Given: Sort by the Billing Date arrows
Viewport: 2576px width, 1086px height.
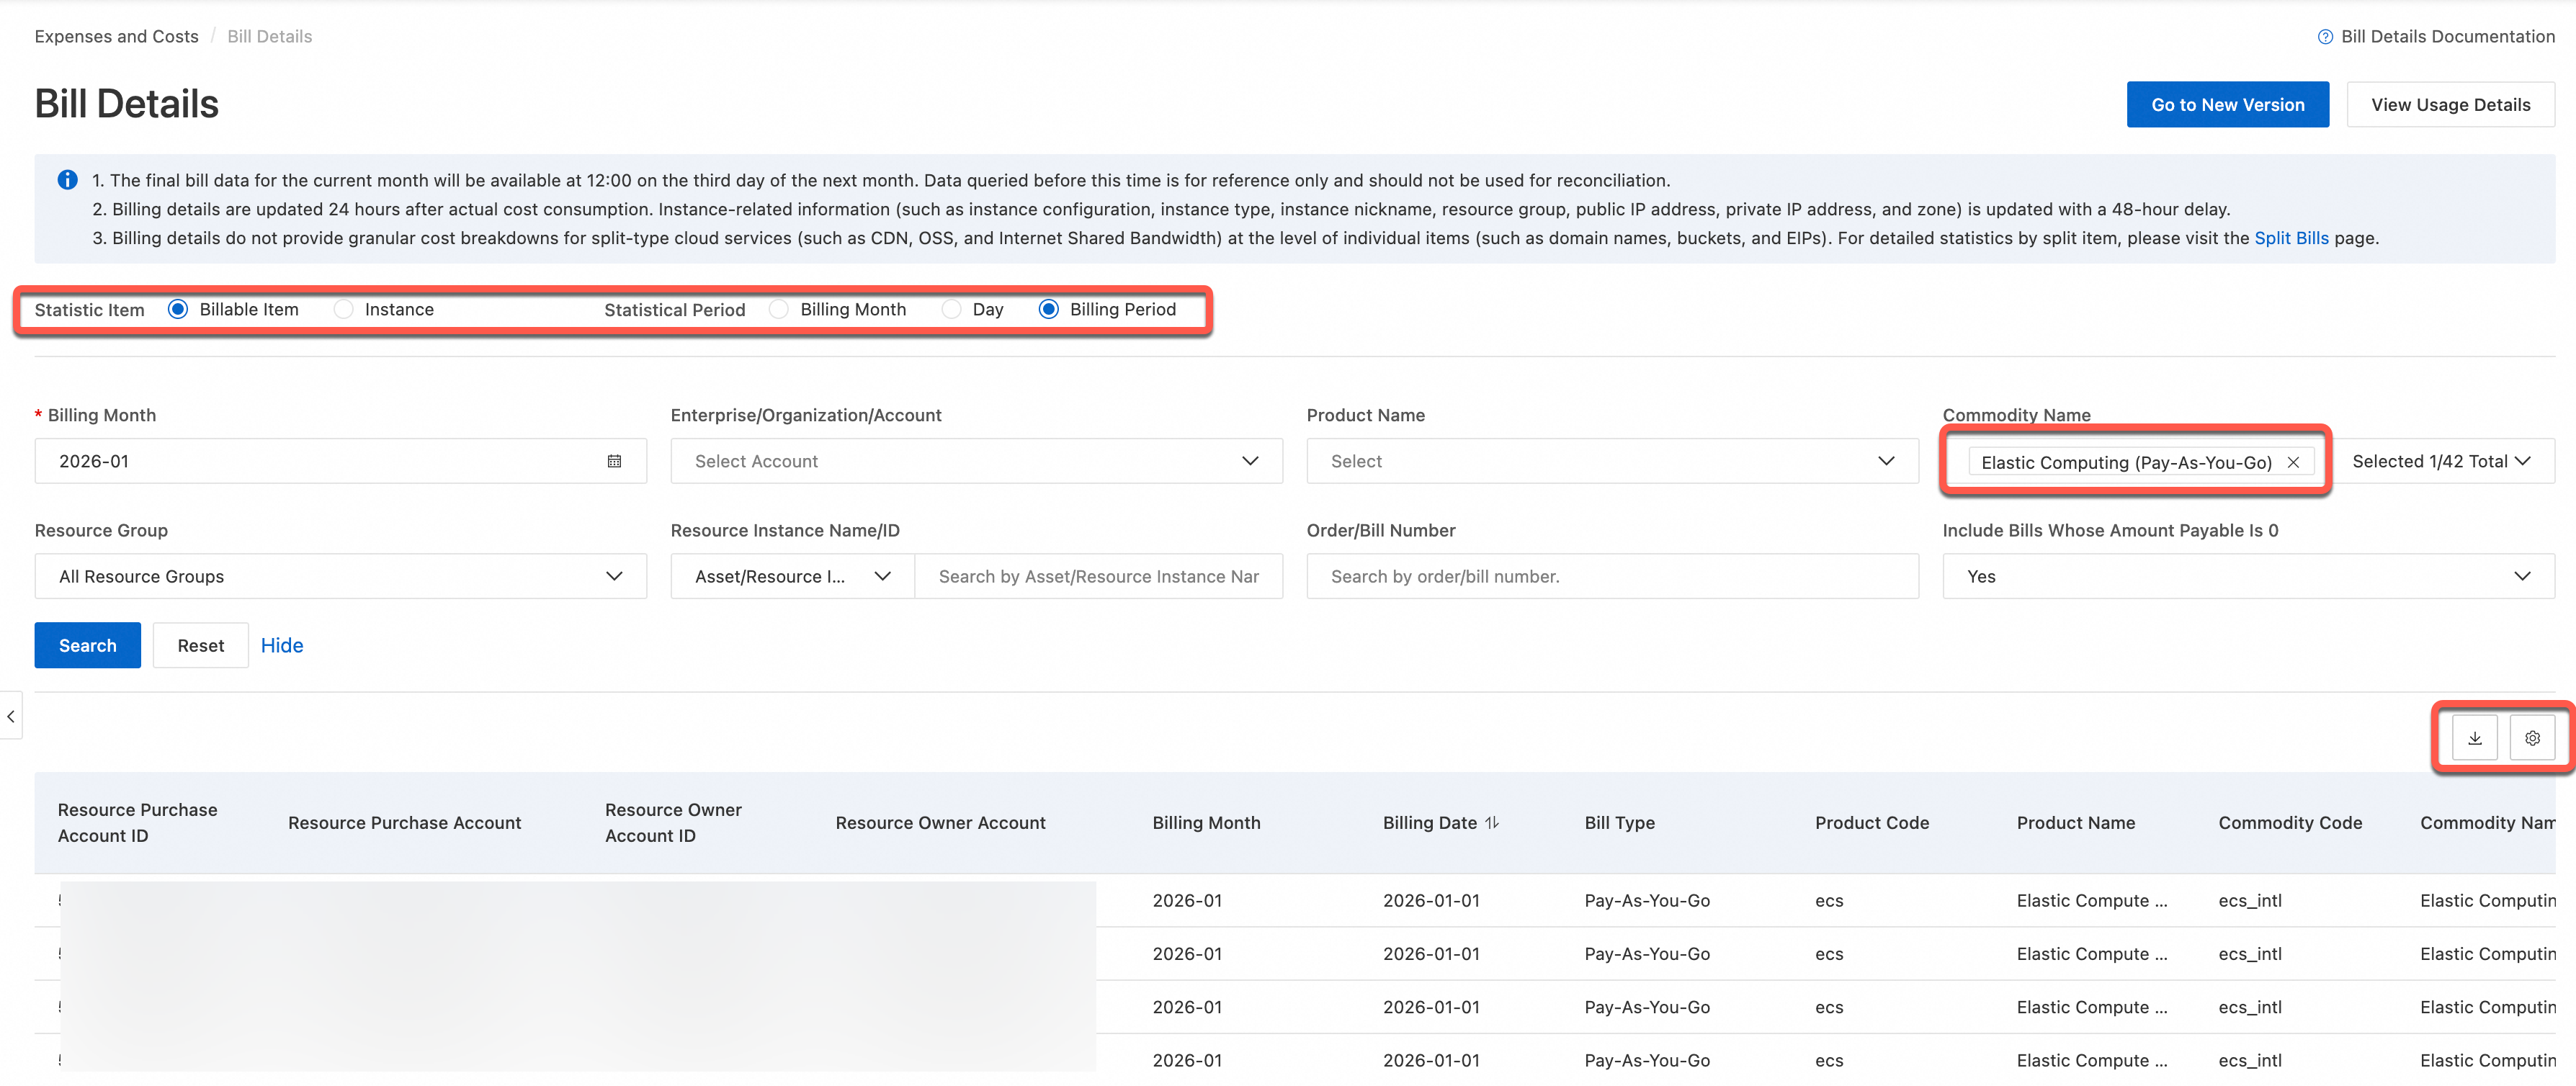Looking at the screenshot, I should [x=1492, y=822].
